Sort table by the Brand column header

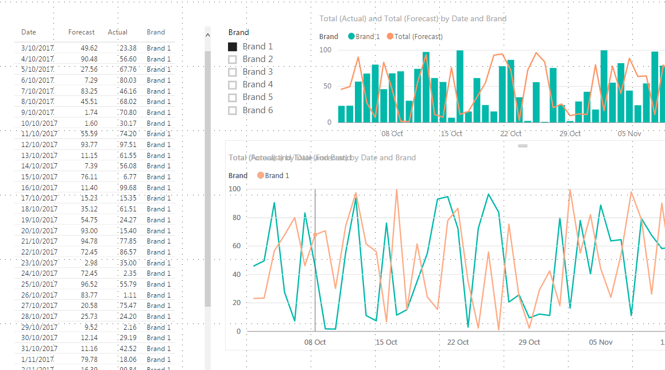pyautogui.click(x=156, y=32)
